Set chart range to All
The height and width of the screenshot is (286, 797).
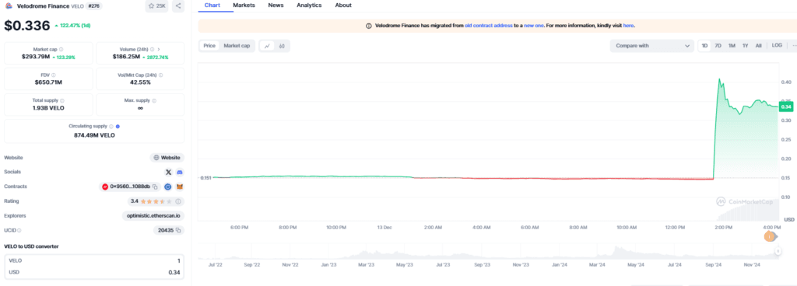tap(758, 46)
